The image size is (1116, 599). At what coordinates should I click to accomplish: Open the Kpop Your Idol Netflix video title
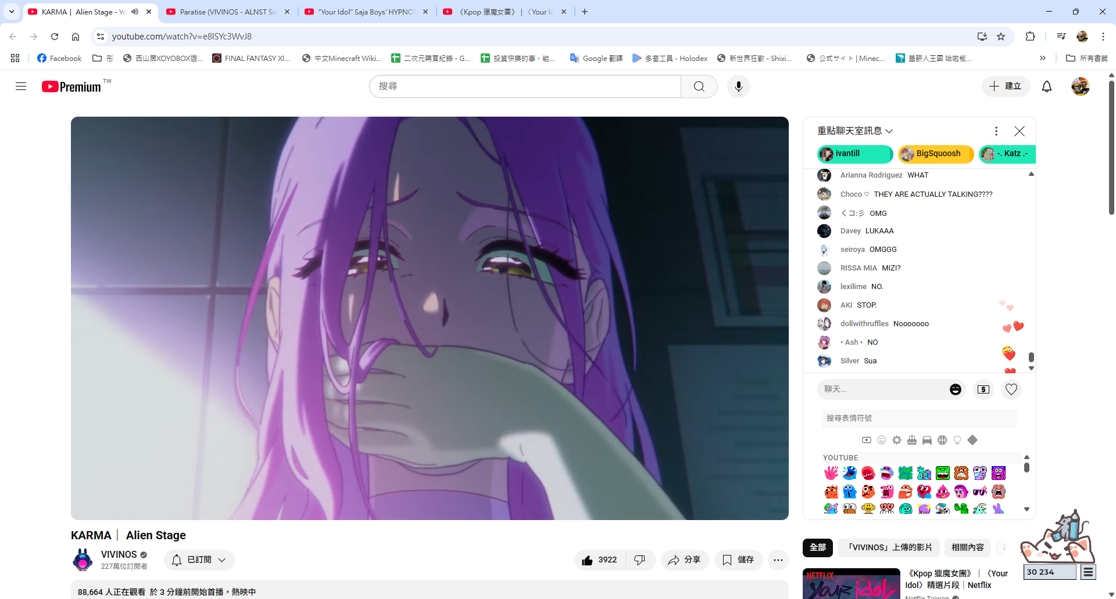(x=957, y=579)
